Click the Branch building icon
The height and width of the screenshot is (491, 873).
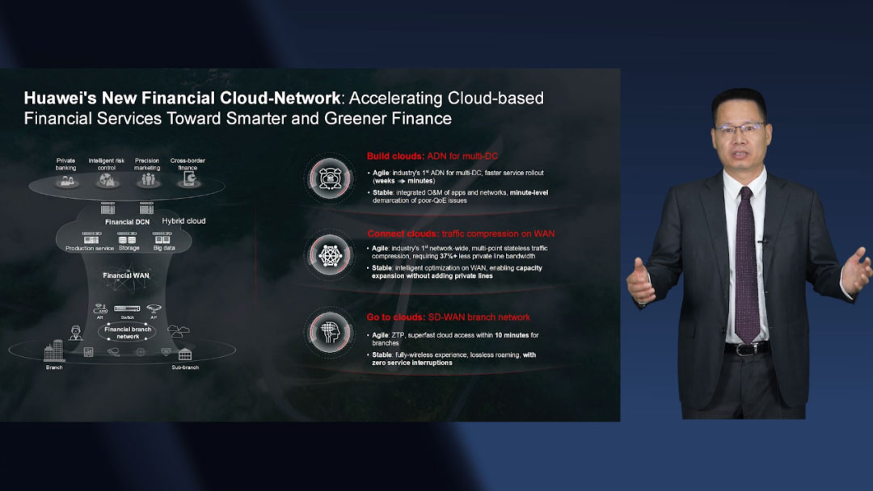click(53, 351)
